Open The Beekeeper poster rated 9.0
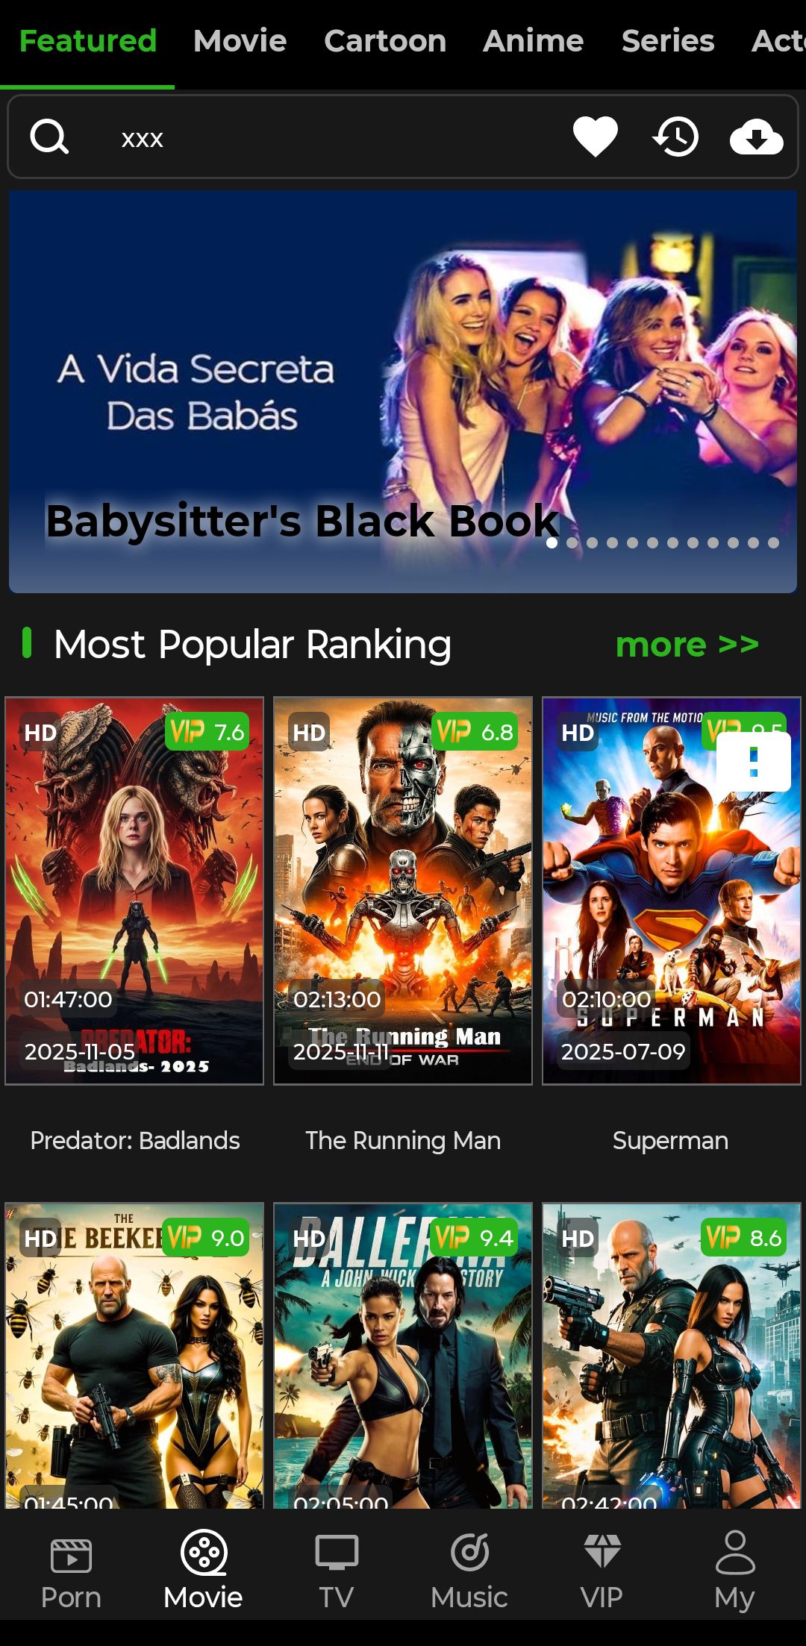The image size is (806, 1646). click(x=134, y=1355)
